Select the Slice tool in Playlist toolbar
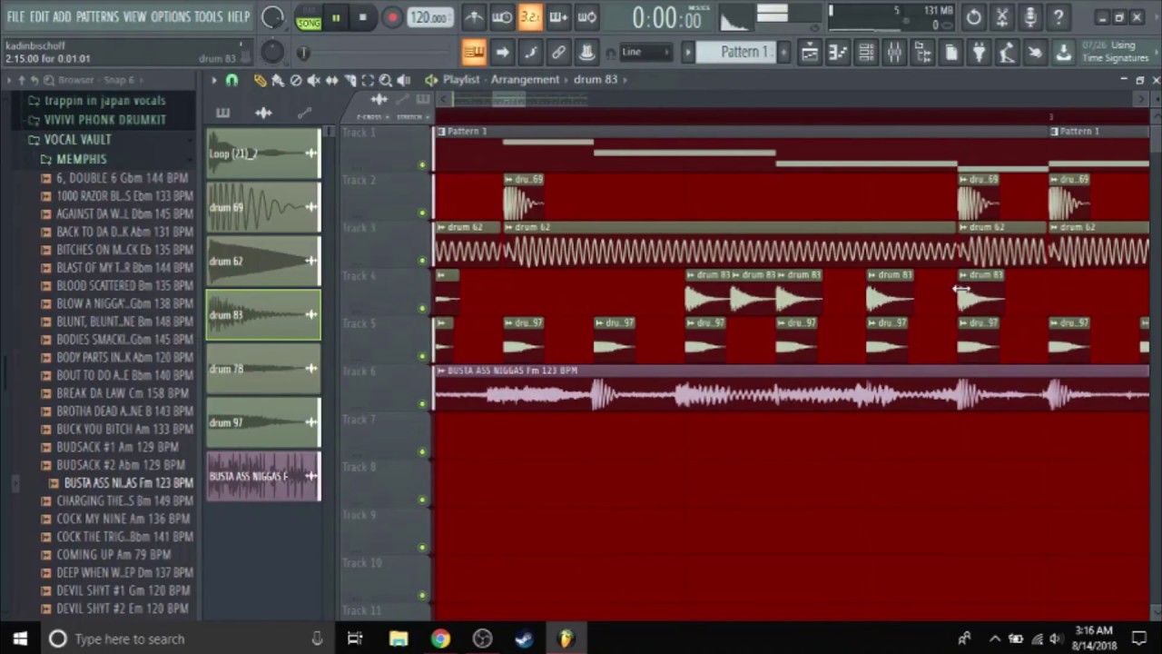 pos(350,80)
